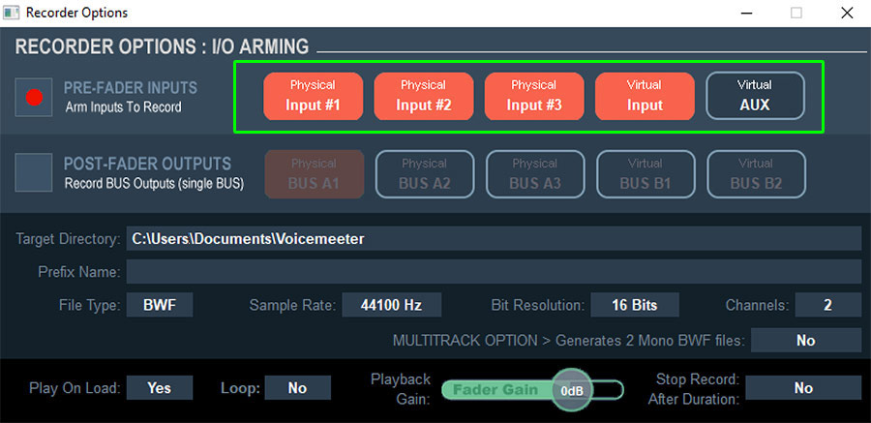871x423 pixels.
Task: Click the empty Prefix Name field
Action: (494, 272)
